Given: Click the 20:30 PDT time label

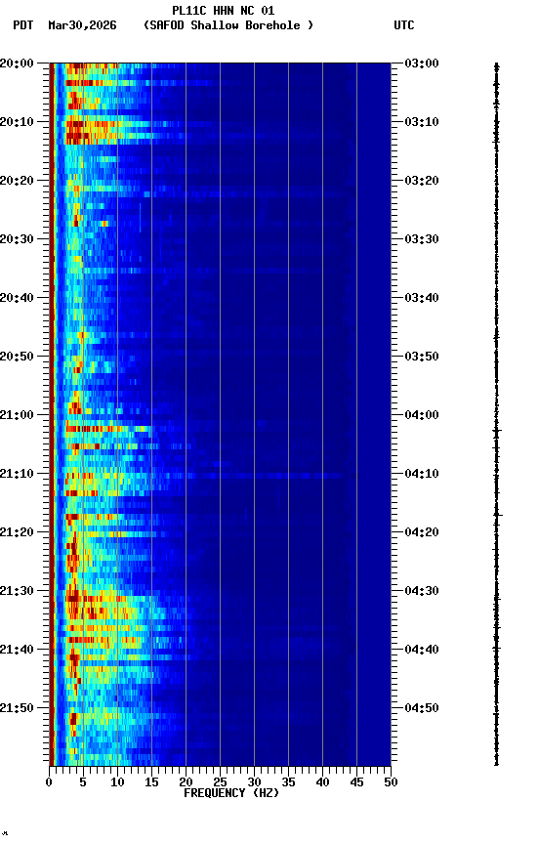Looking at the screenshot, I should pos(17,239).
